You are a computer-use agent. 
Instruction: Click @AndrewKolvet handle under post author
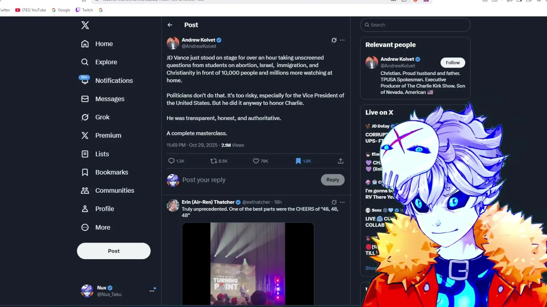[199, 46]
